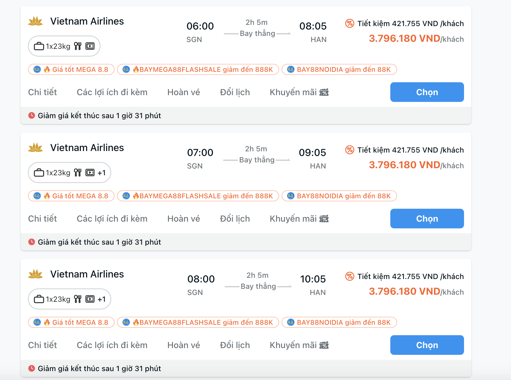Screen dimensions: 511x380
Task: Expand the +1 extra amenities on 07:00 flight
Action: click(102, 173)
